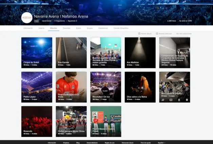Open the footer Información link
The width and height of the screenshot is (213, 144).
pyautogui.click(x=52, y=143)
